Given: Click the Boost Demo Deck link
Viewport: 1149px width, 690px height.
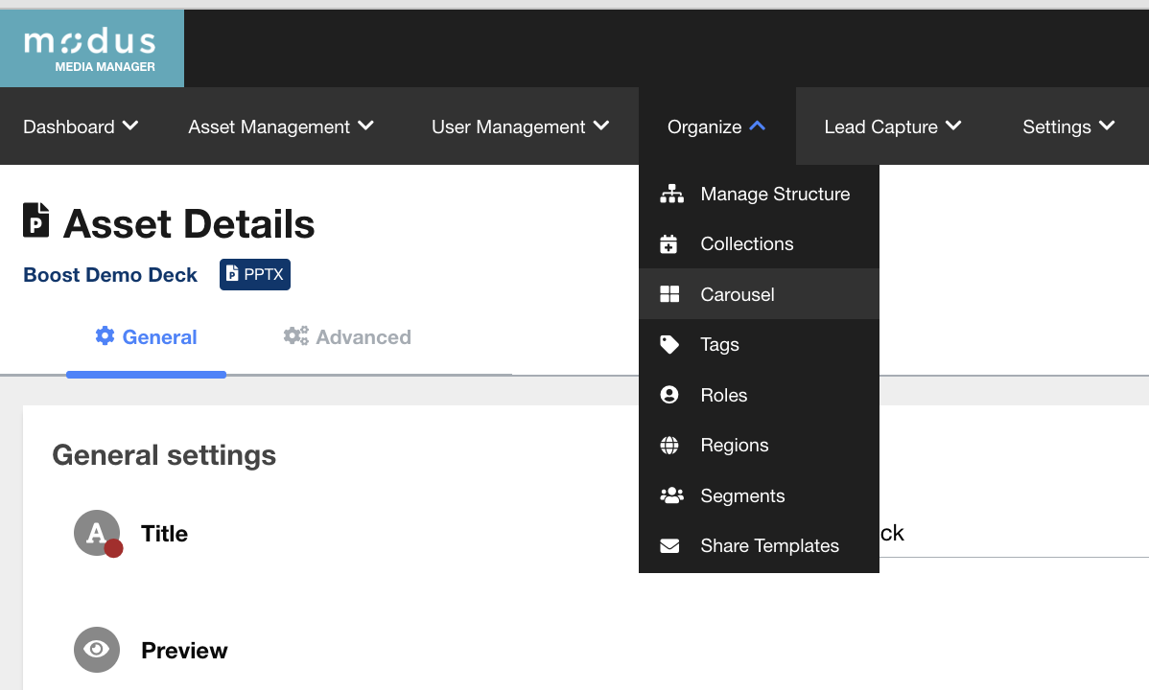Looking at the screenshot, I should pyautogui.click(x=110, y=275).
